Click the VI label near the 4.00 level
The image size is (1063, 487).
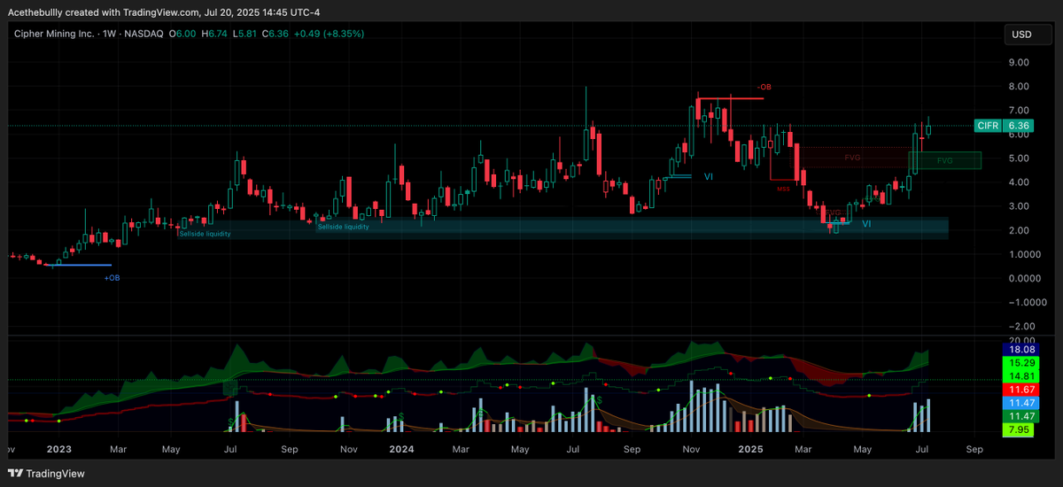click(x=709, y=177)
